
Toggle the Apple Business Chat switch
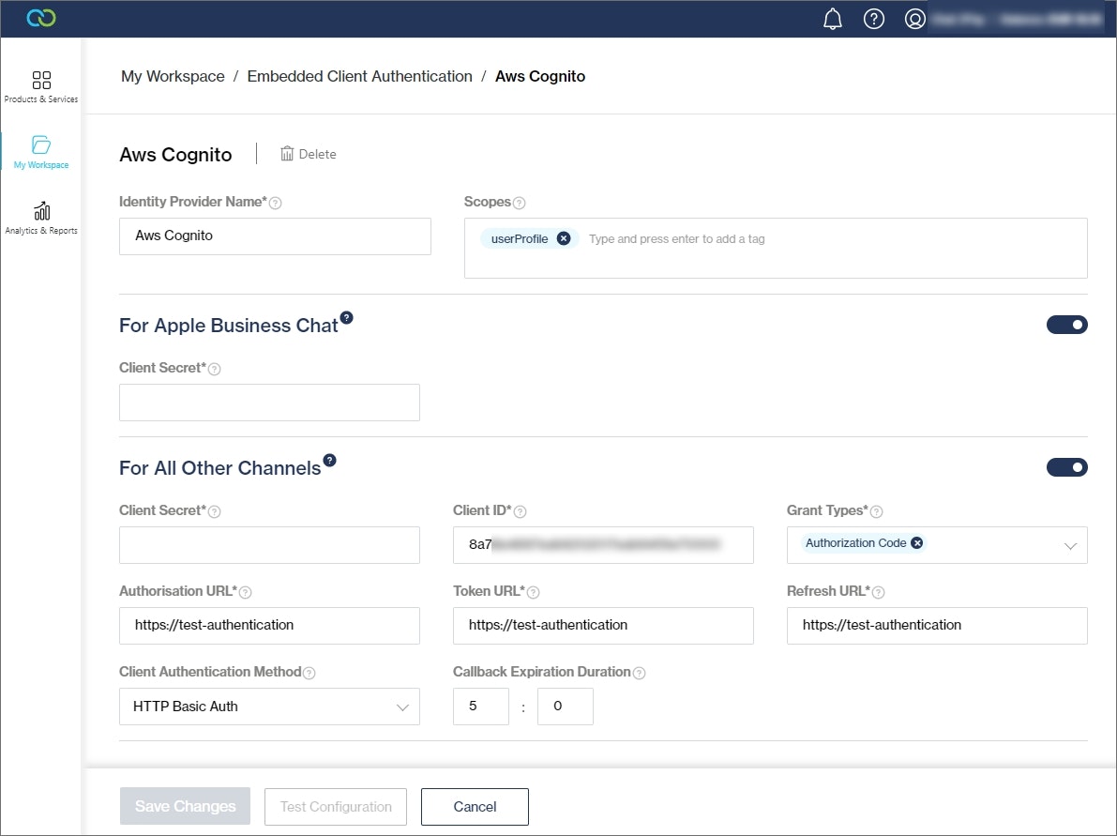tap(1066, 325)
